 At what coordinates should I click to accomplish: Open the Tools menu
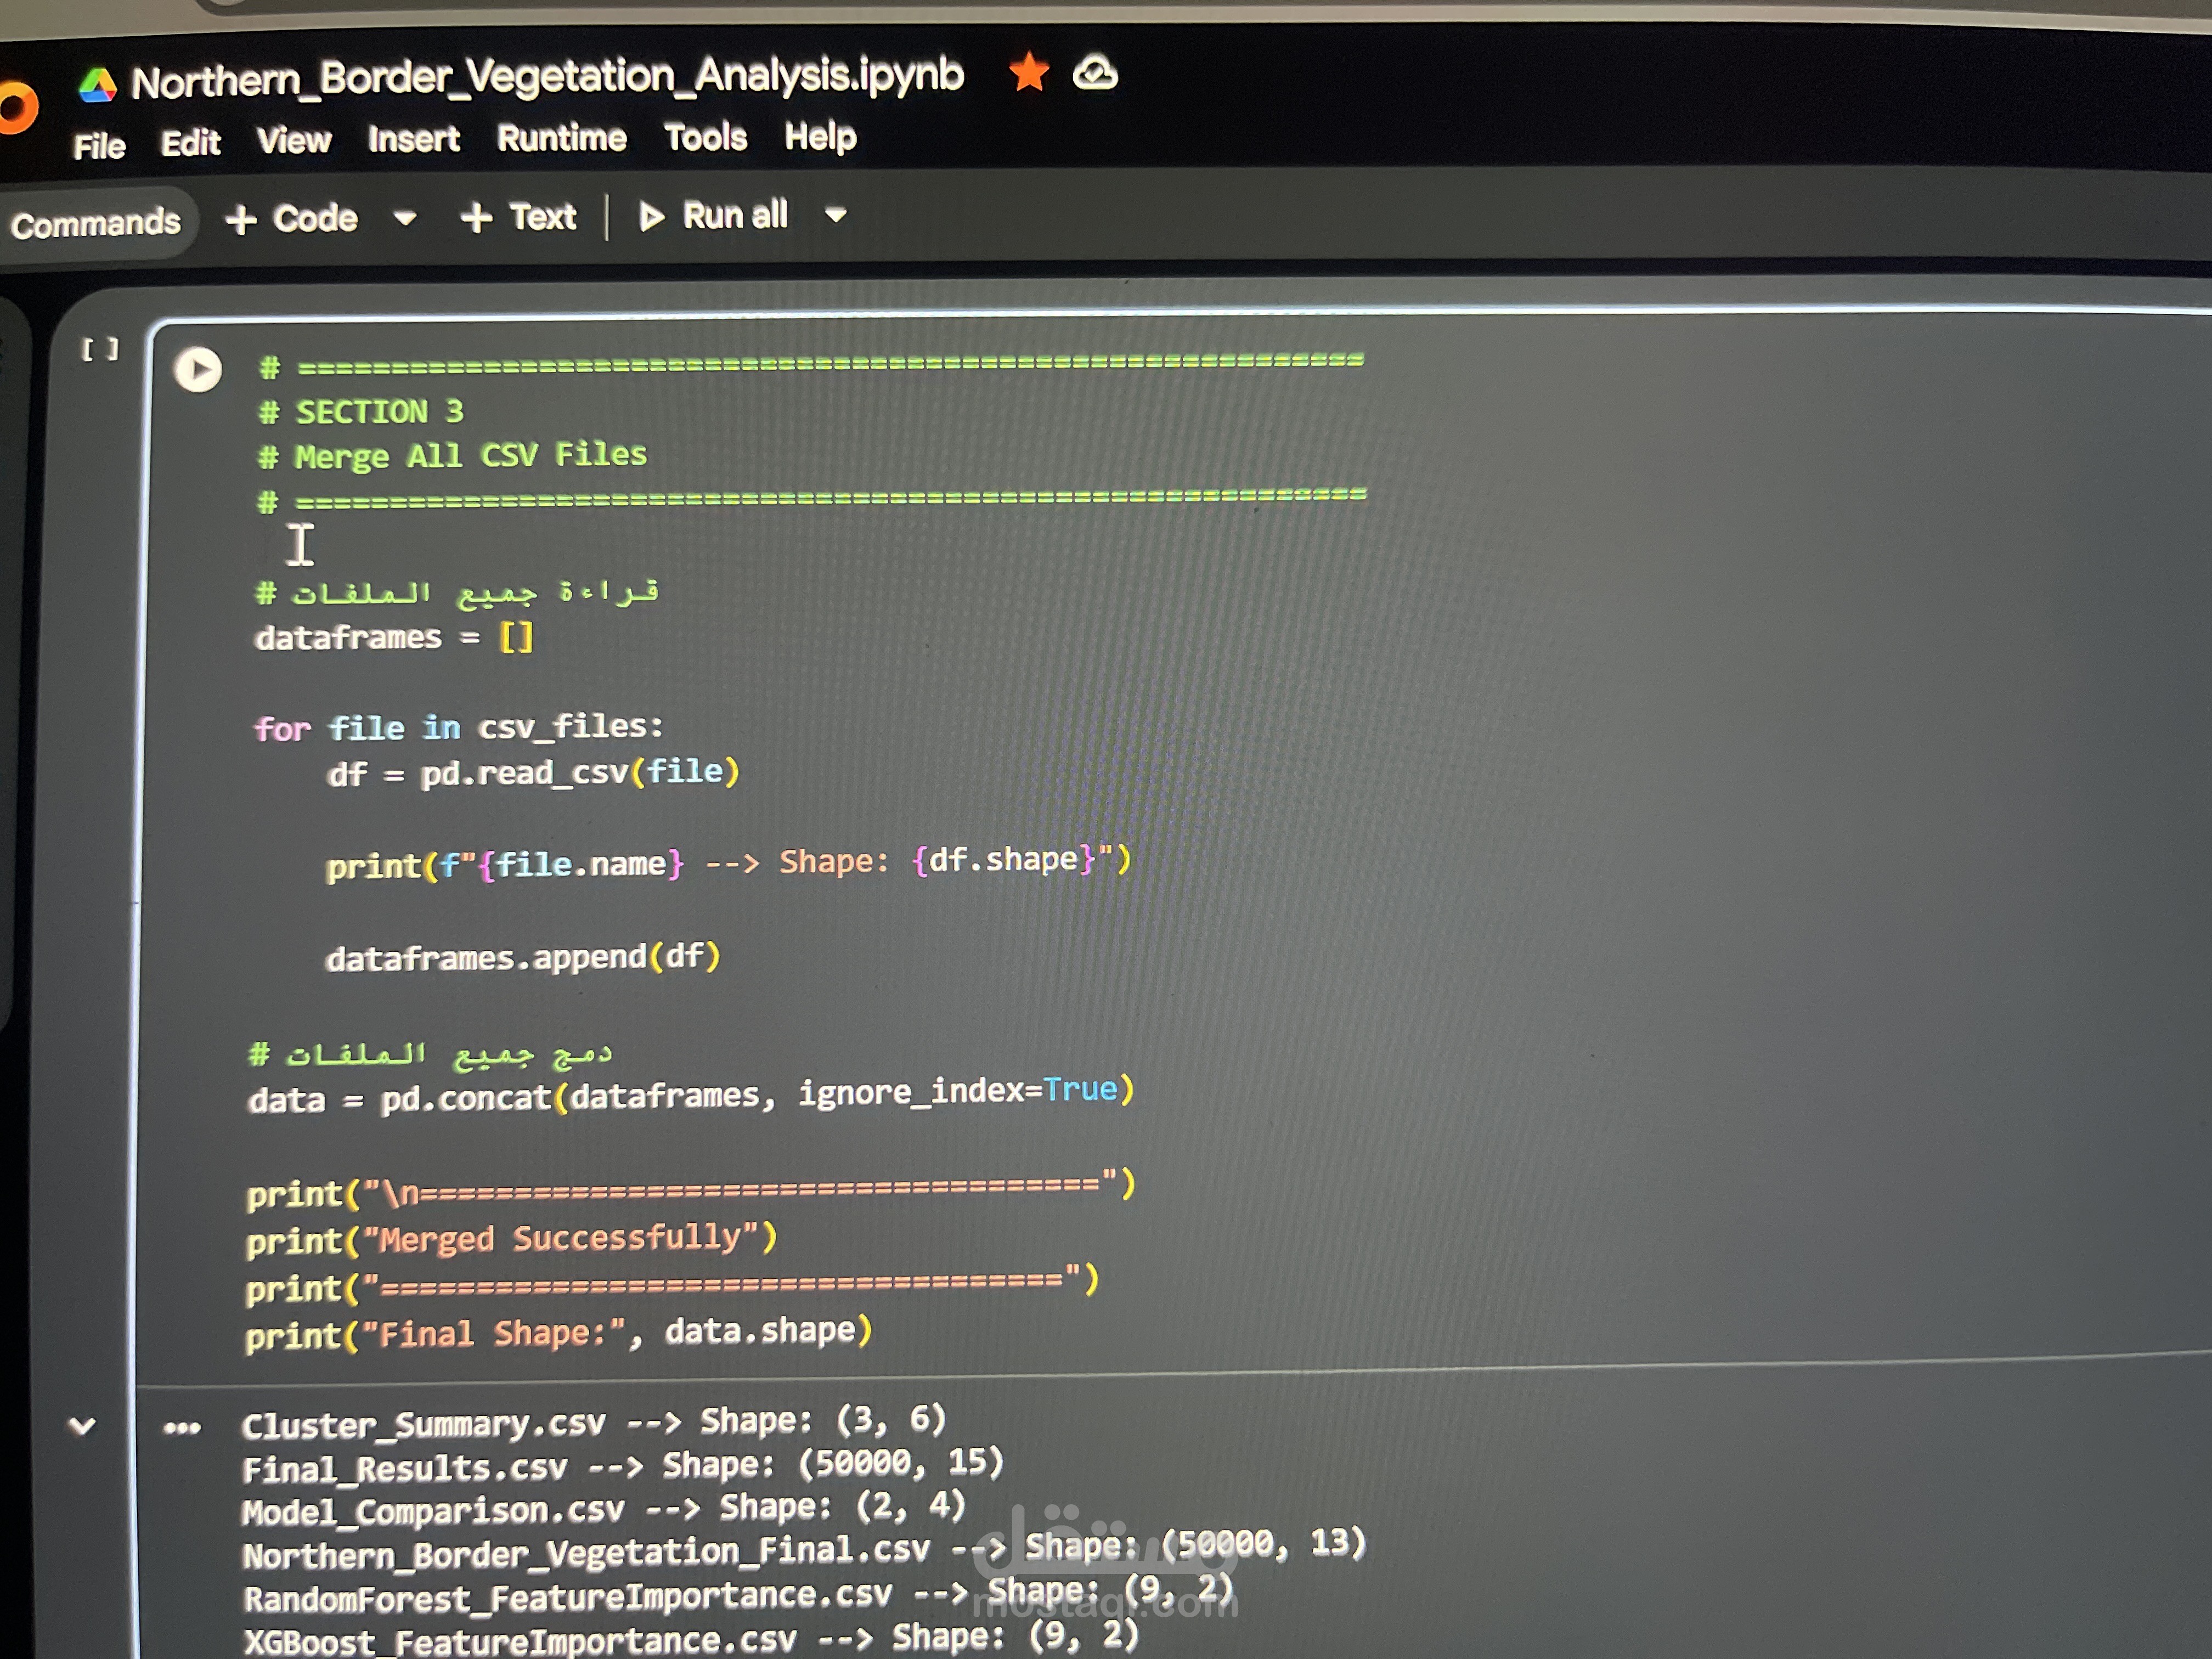(705, 137)
